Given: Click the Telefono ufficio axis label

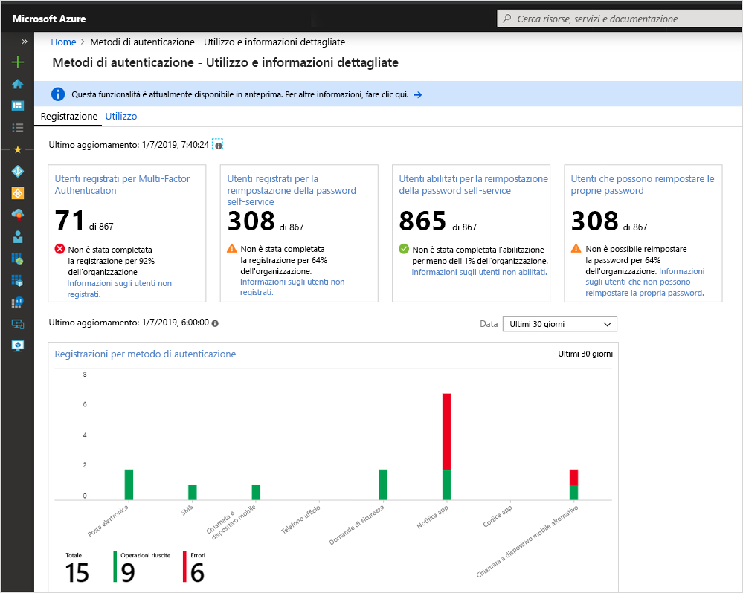Looking at the screenshot, I should pos(301,519).
